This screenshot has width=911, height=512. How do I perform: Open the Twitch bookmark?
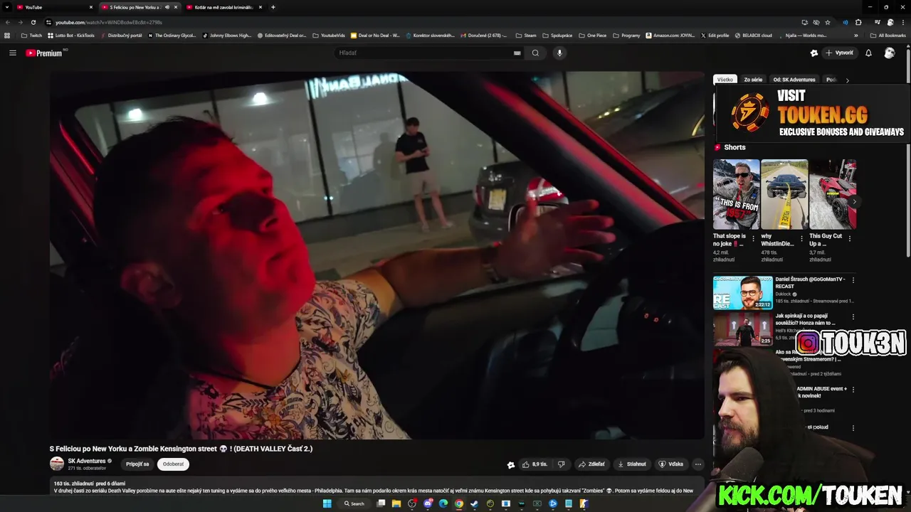click(x=31, y=35)
